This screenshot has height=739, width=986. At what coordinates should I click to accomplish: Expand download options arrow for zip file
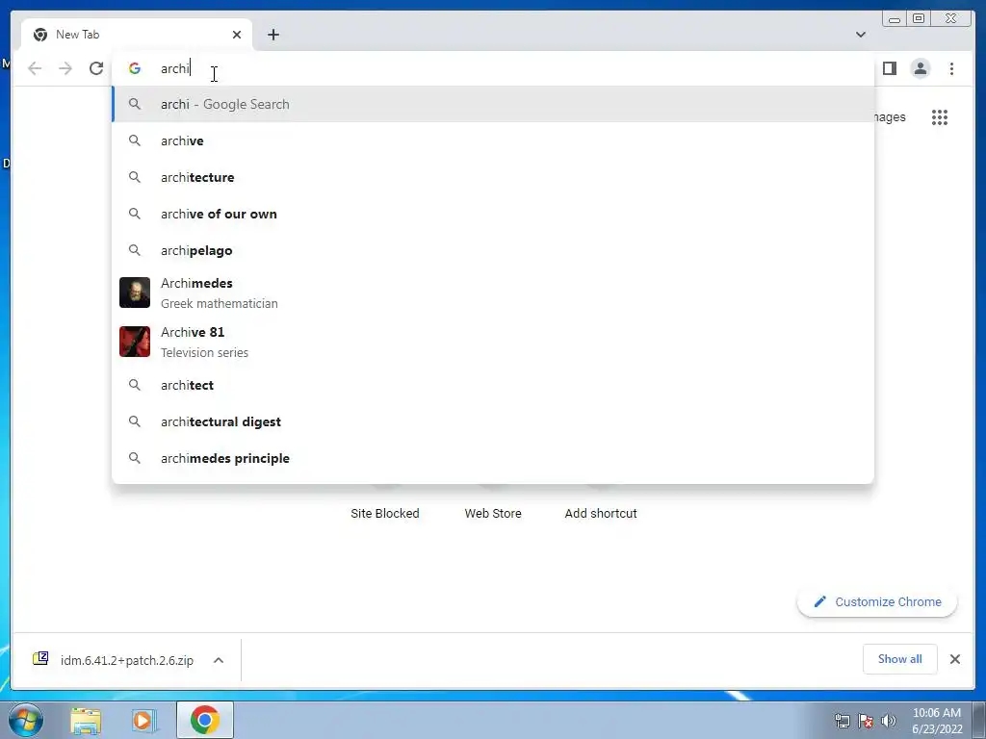(x=219, y=660)
